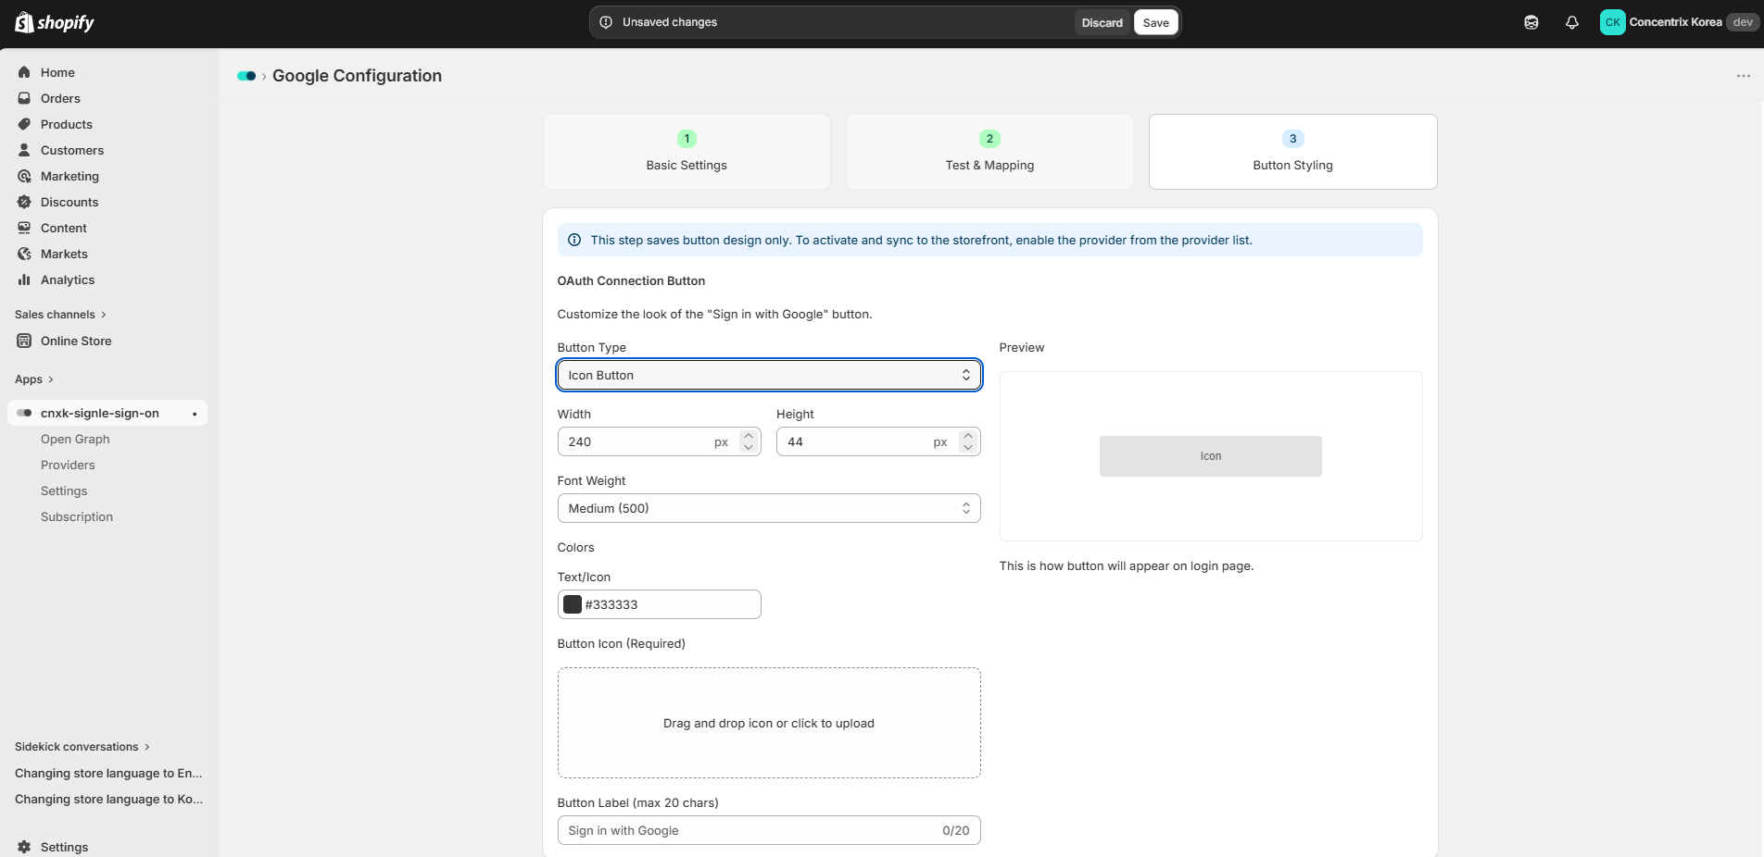The width and height of the screenshot is (1764, 857).
Task: Expand the Apps section
Action: click(34, 379)
